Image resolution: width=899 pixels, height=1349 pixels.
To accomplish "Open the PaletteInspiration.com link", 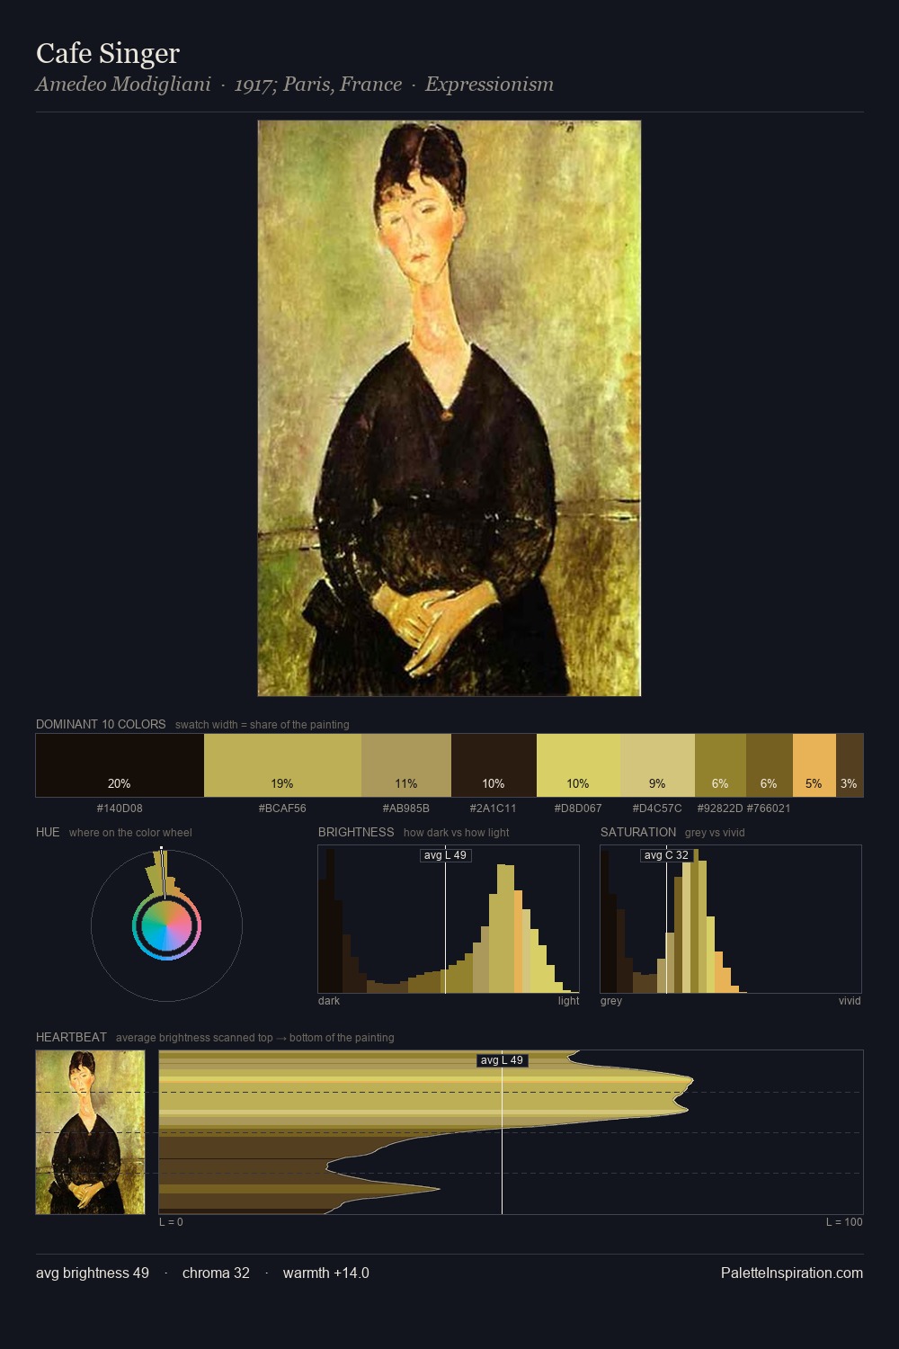I will click(792, 1273).
